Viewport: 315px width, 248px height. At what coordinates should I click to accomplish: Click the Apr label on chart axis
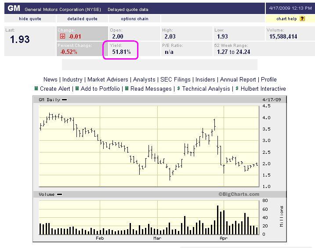[x=223, y=238]
